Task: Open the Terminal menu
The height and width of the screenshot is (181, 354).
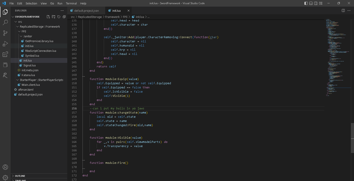Action: click(71, 3)
